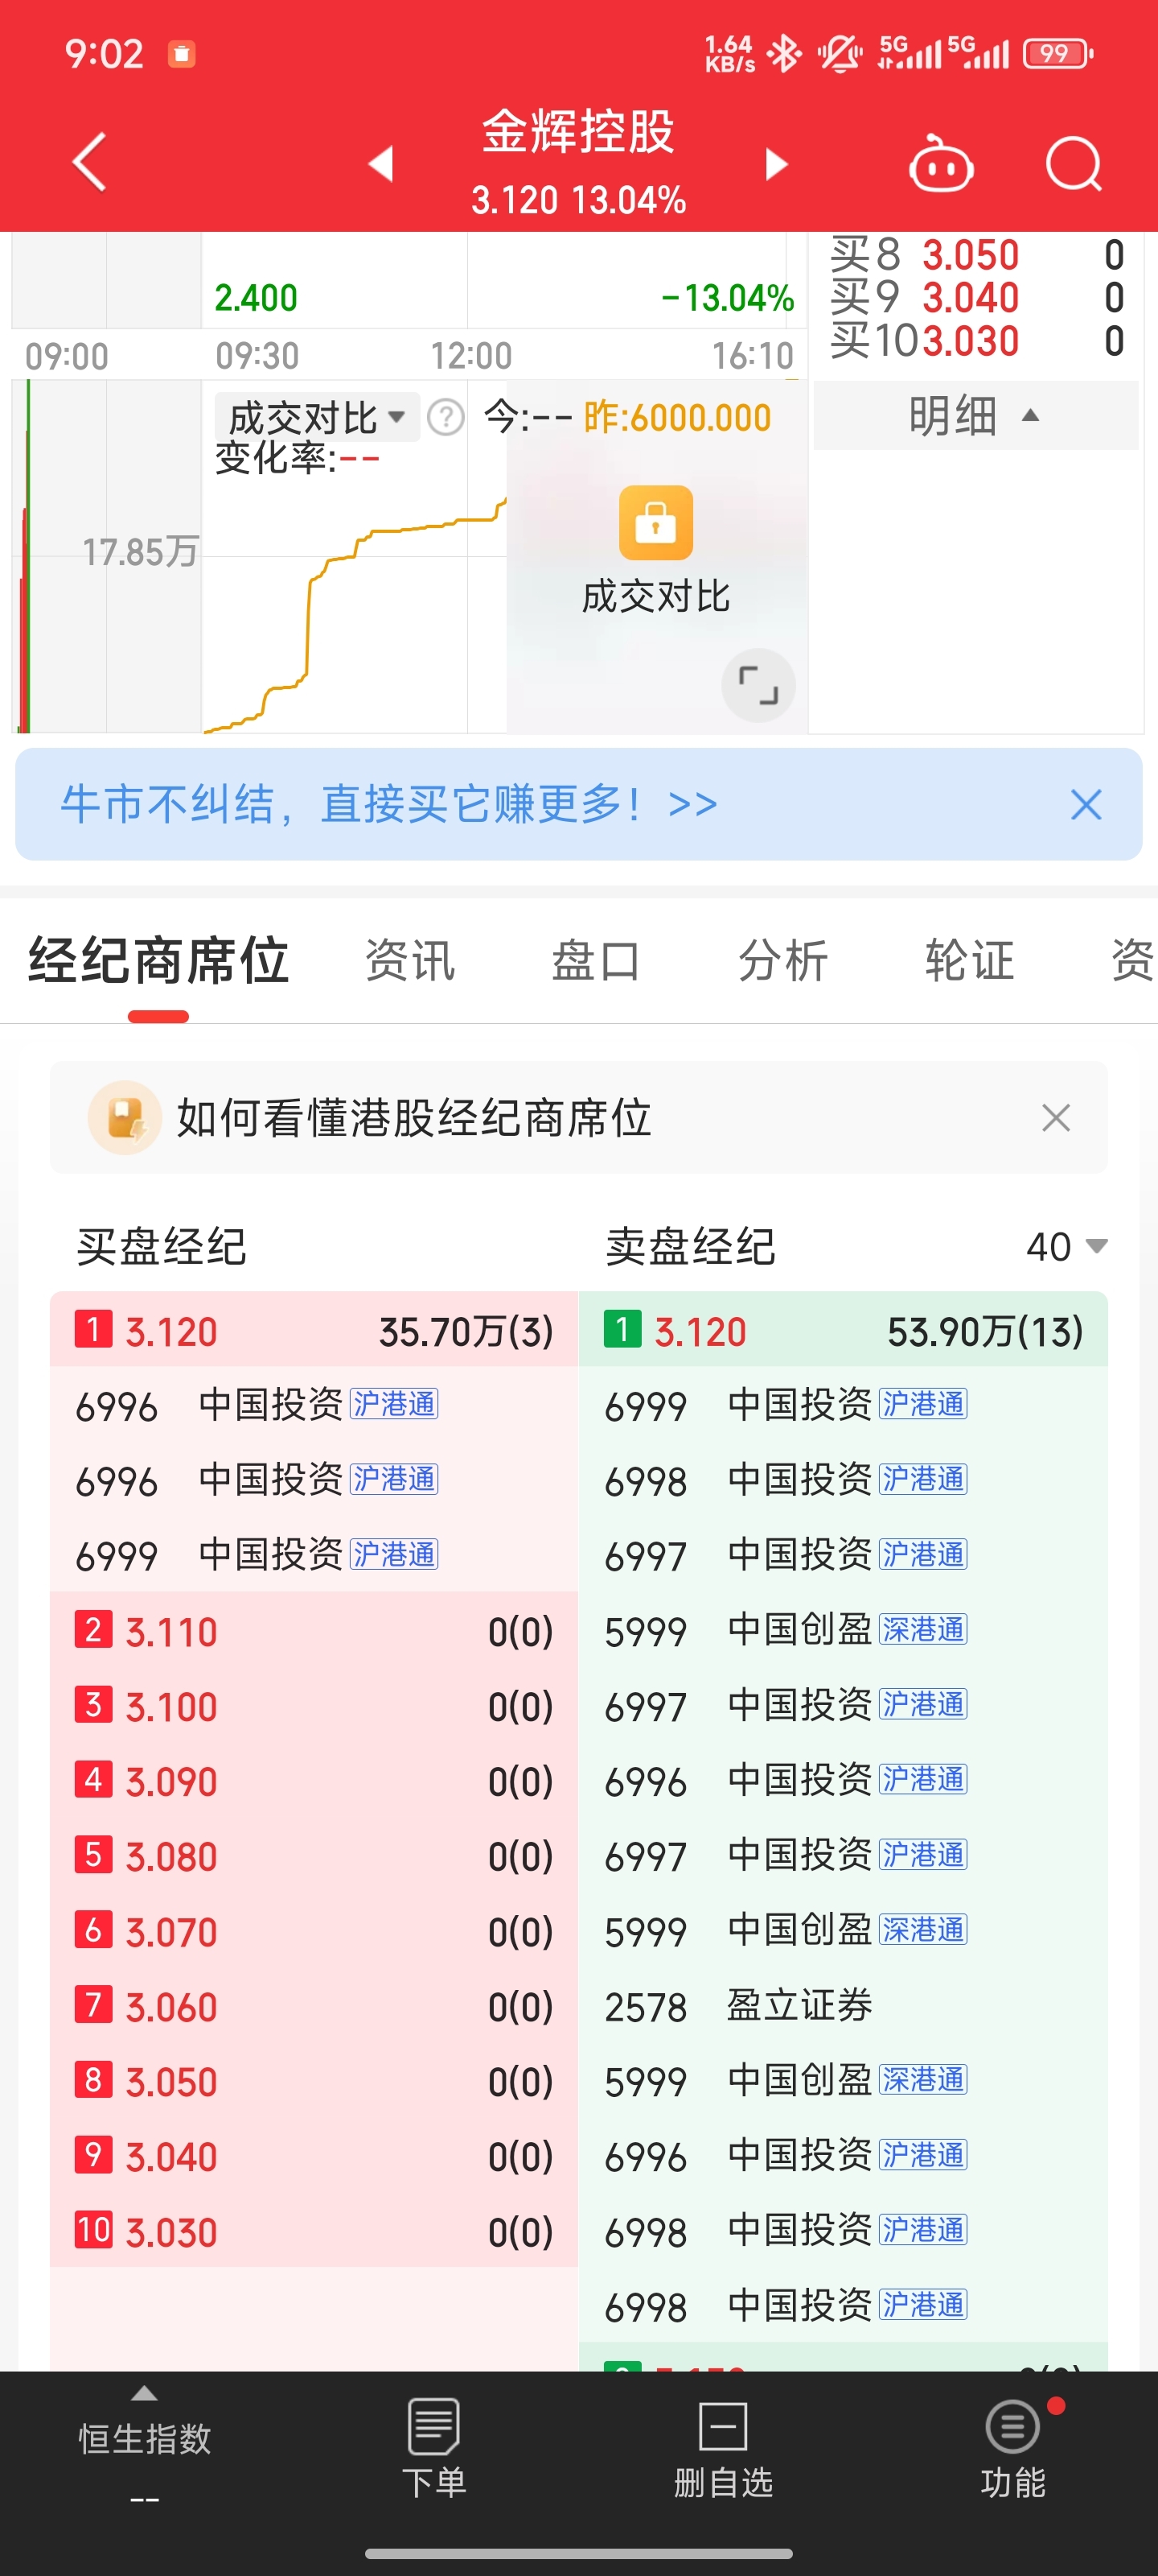Open 下单 order icon in bottom bar
This screenshot has width=1158, height=2576.
pyautogui.click(x=433, y=2448)
